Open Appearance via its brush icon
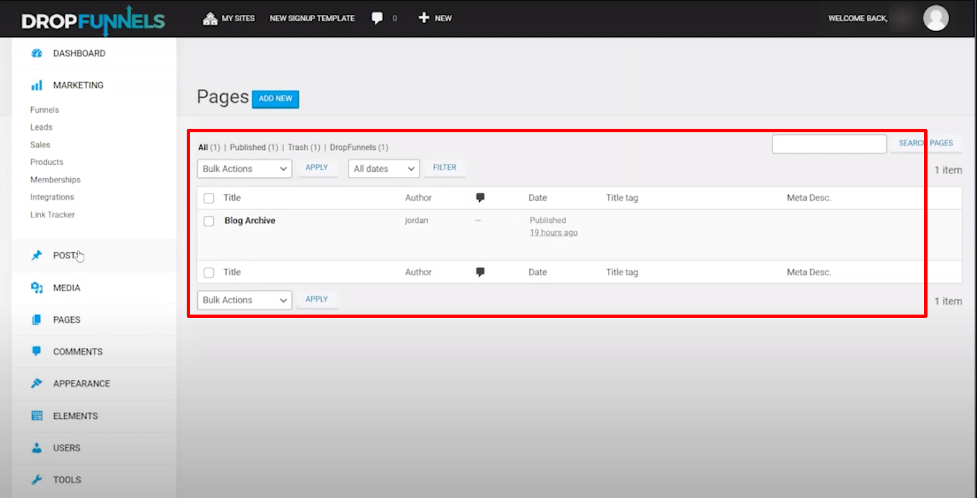Image resolution: width=977 pixels, height=498 pixels. point(37,383)
